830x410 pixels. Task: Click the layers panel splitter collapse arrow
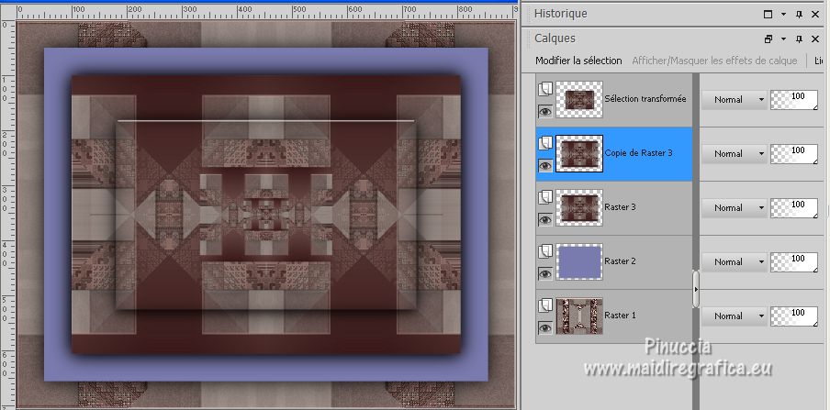(696, 289)
